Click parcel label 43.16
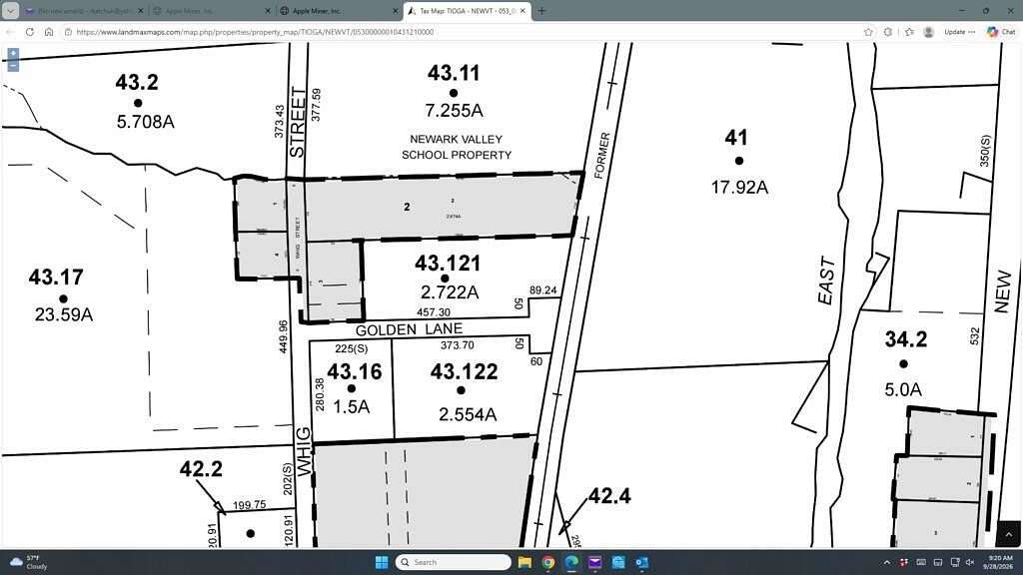 point(355,371)
